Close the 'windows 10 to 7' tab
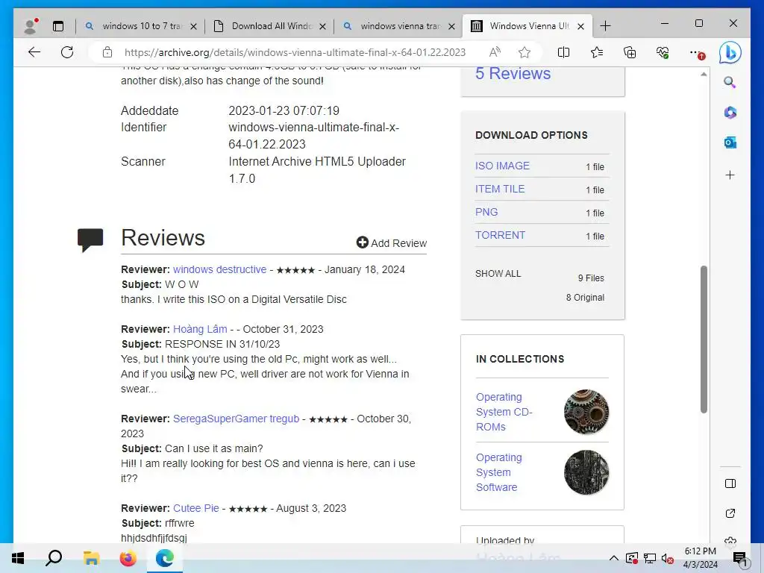This screenshot has width=764, height=573. (x=193, y=26)
